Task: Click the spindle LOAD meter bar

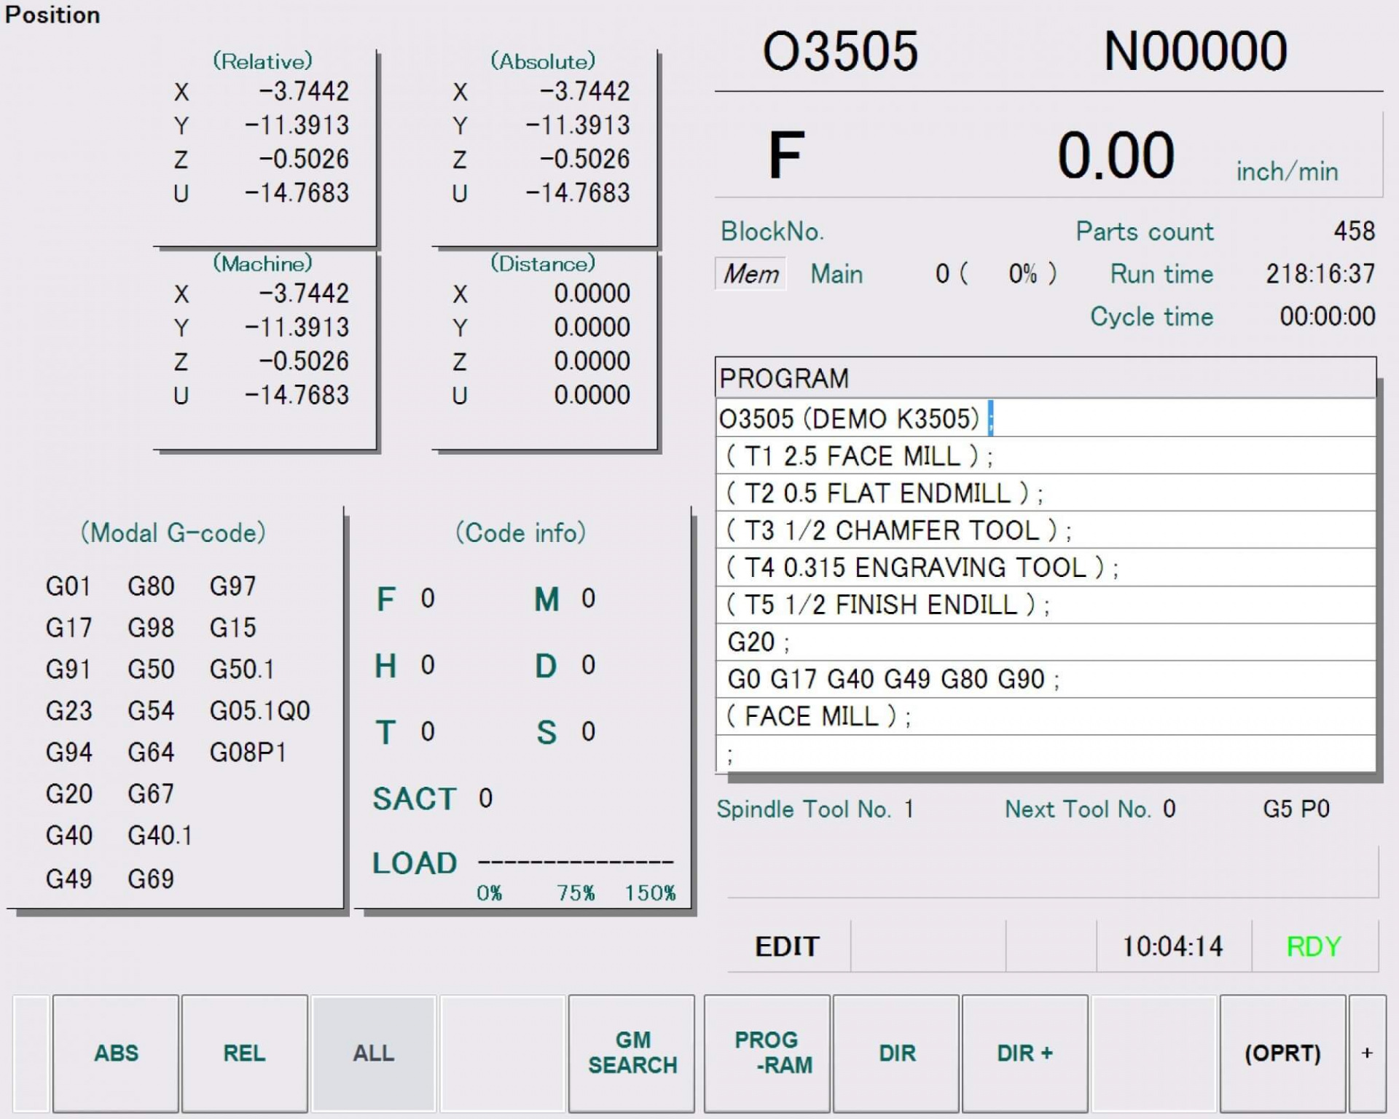Action: point(576,863)
